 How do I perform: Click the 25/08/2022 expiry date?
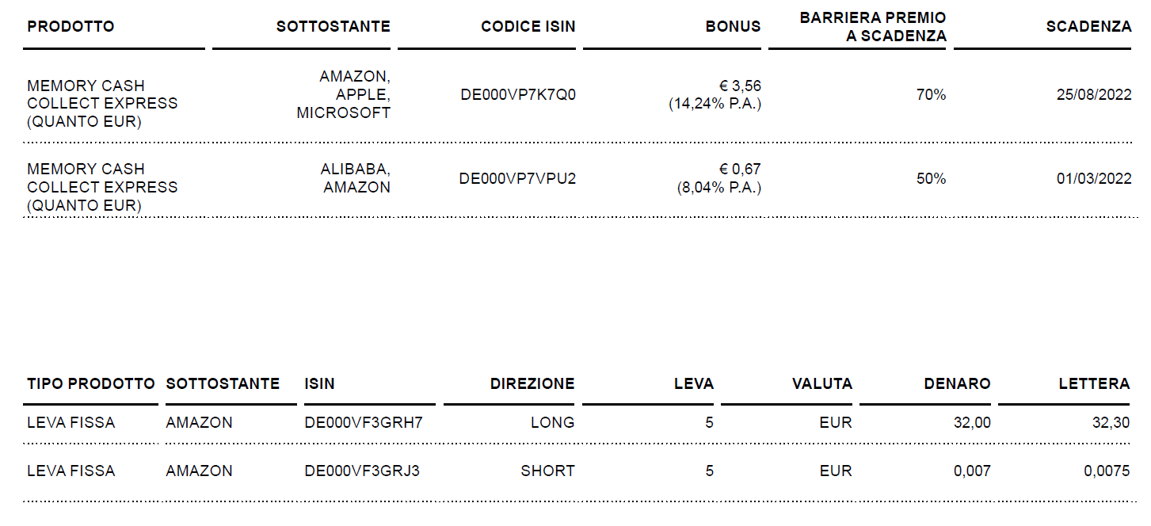[x=1094, y=95]
